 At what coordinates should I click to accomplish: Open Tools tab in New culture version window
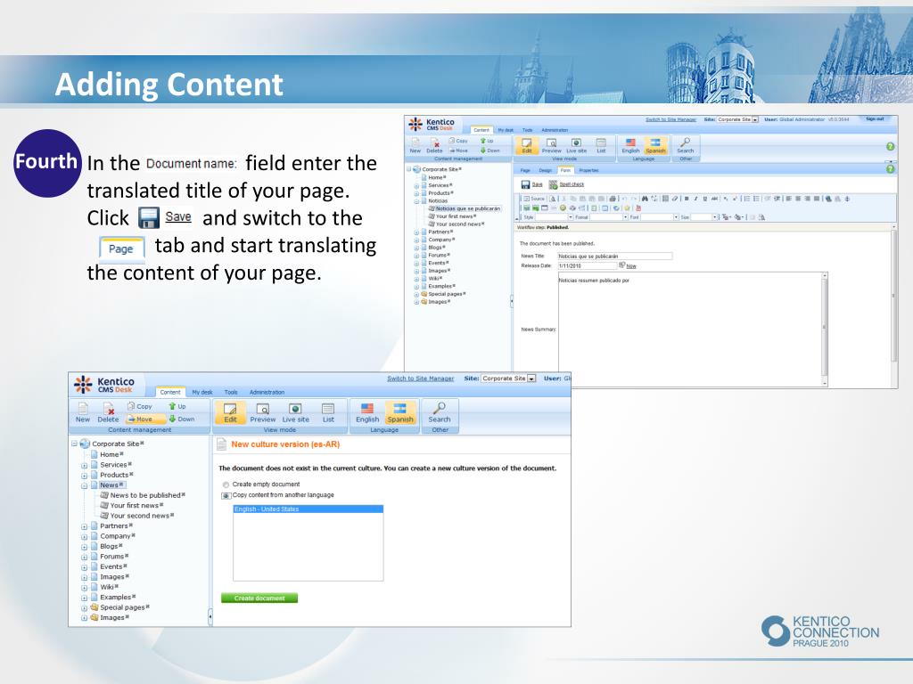[231, 392]
